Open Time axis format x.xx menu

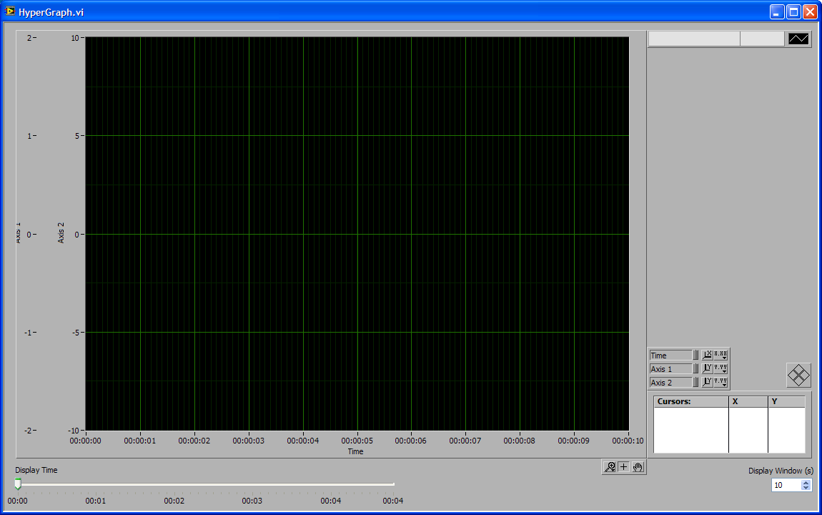pos(721,355)
